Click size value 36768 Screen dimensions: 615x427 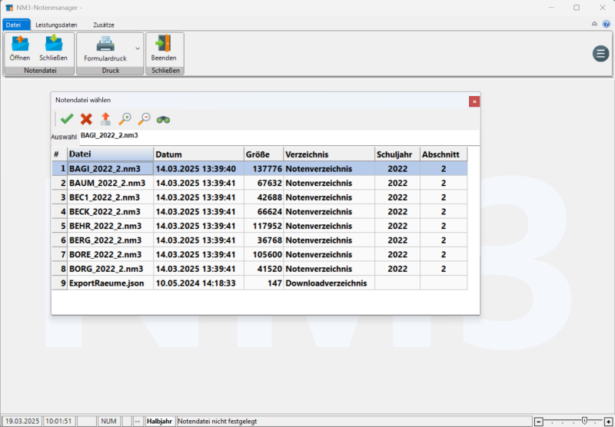264,240
